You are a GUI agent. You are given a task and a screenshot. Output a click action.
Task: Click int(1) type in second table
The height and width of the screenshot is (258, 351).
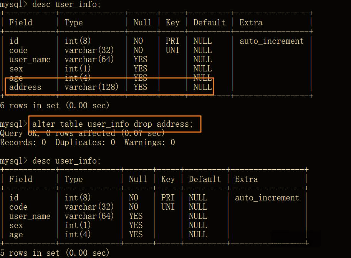click(x=78, y=225)
